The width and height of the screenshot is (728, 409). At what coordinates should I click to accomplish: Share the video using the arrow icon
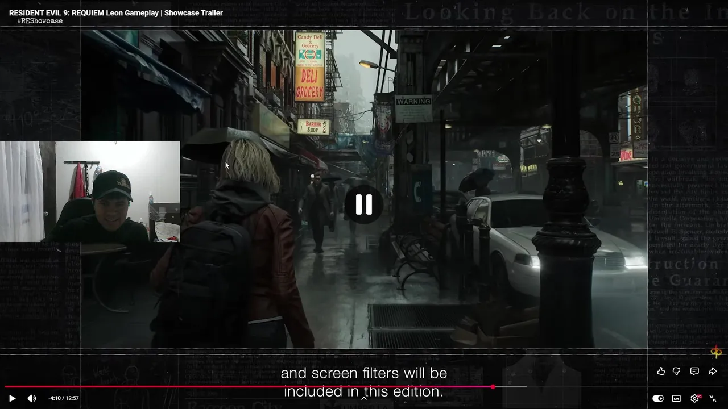coord(712,372)
